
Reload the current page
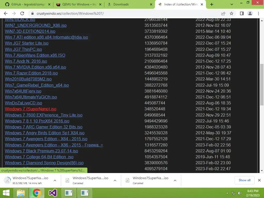[x=22, y=13]
